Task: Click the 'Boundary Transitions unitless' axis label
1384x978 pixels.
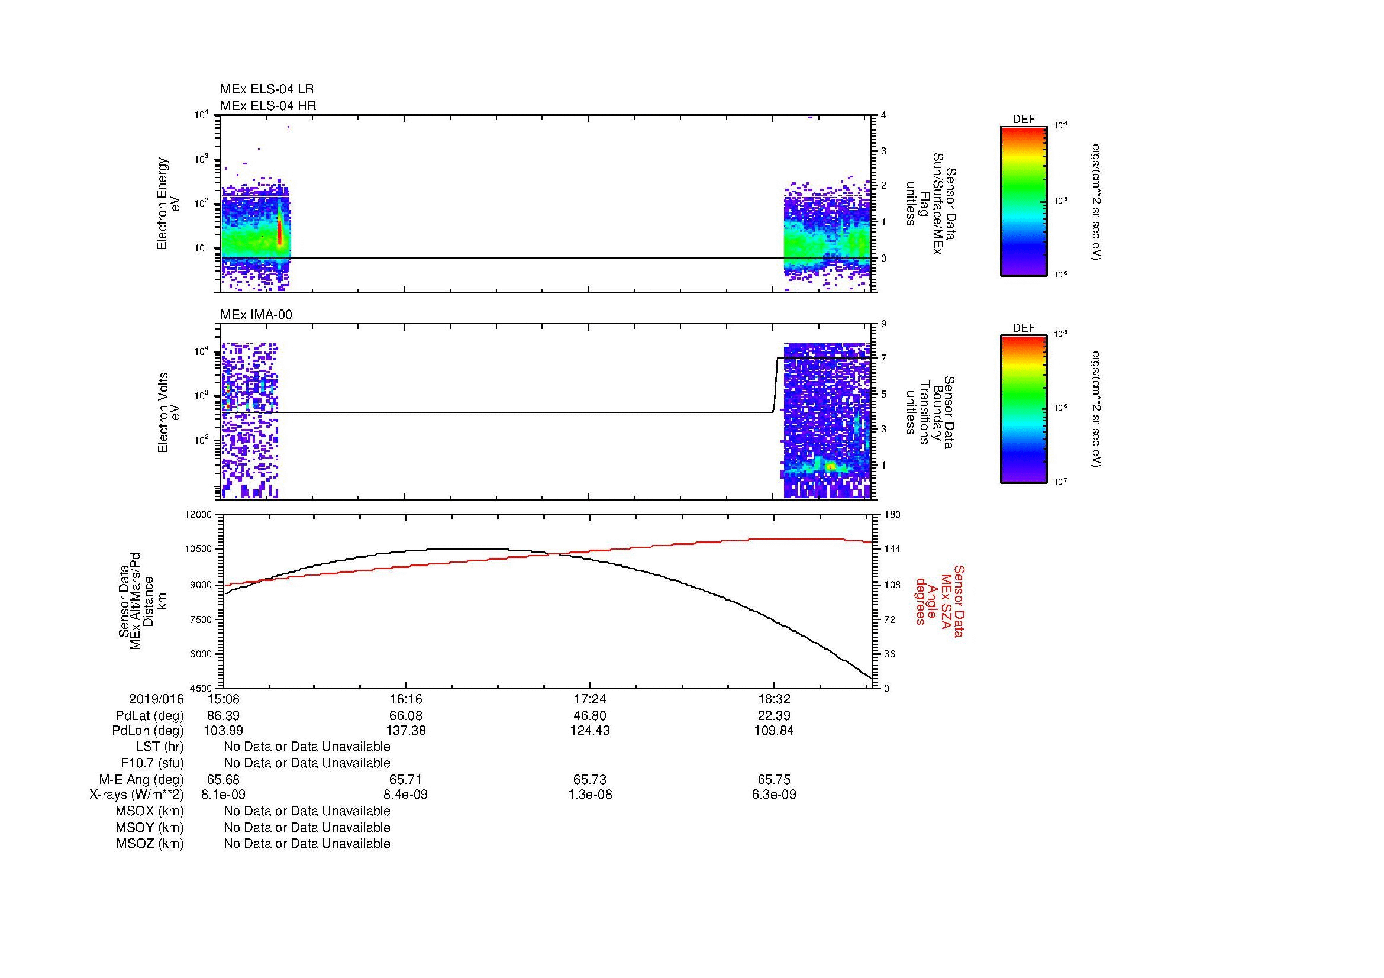Action: (931, 413)
